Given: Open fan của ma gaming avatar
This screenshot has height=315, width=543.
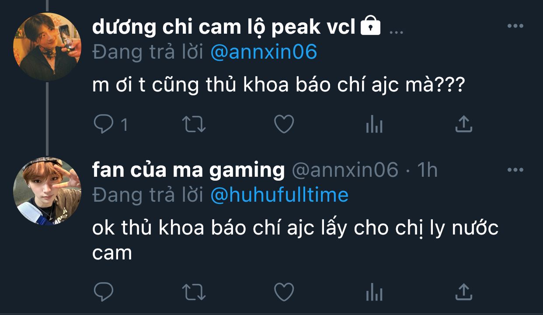Looking at the screenshot, I should click(47, 191).
